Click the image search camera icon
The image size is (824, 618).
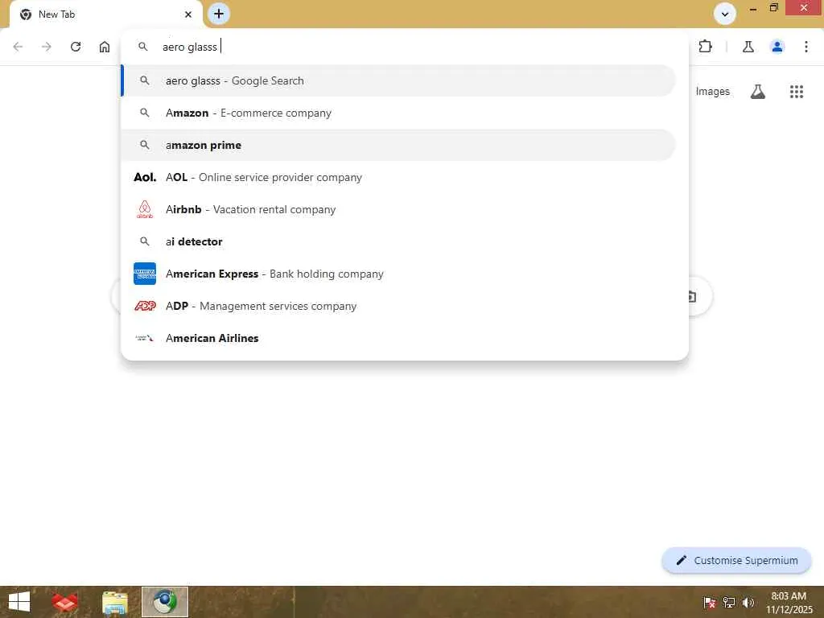tap(693, 297)
